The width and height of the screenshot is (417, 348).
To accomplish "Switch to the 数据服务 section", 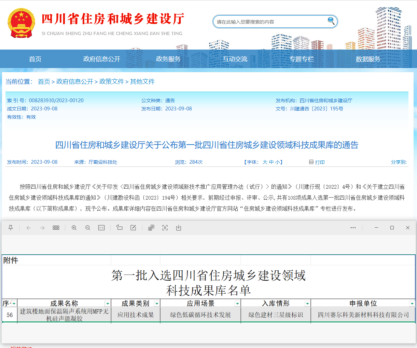I will (368, 59).
